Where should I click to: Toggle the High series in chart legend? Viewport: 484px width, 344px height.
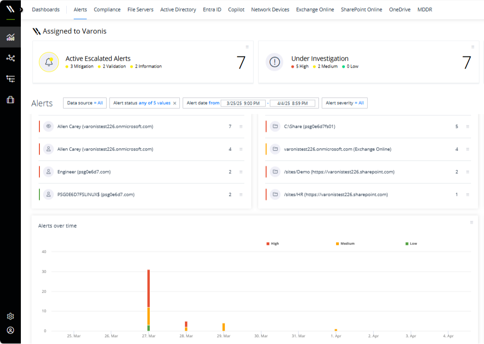pyautogui.click(x=273, y=244)
